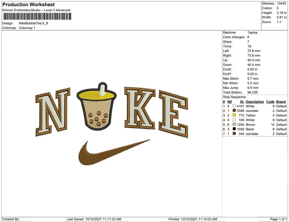The image size is (289, 222).
Task: Click the Zoom value "1:1"
Action: [279, 22]
